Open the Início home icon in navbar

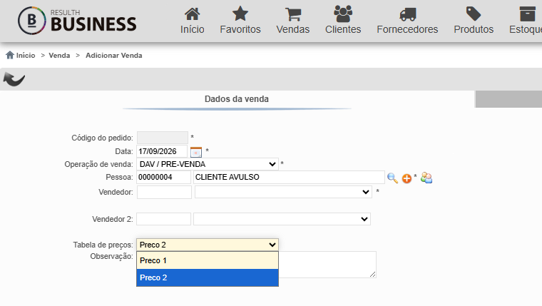[192, 14]
